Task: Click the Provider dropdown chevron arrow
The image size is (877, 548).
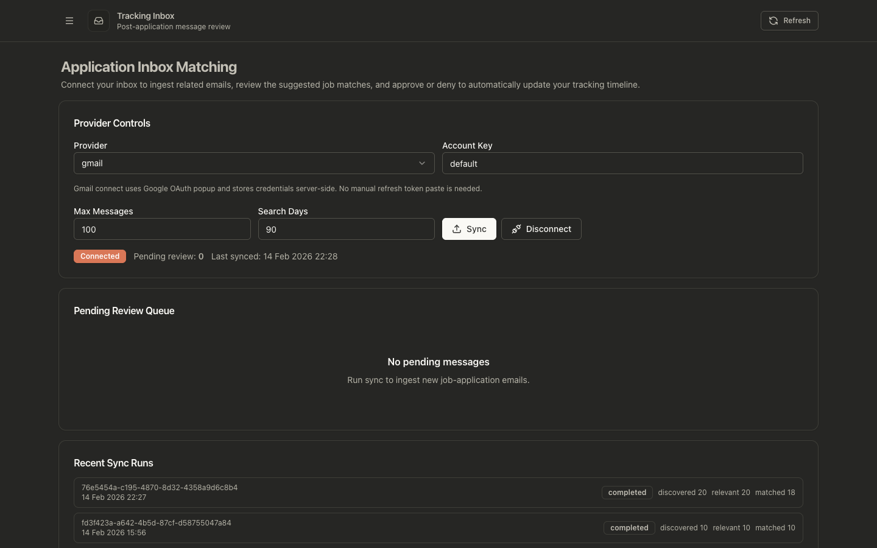Action: point(422,163)
